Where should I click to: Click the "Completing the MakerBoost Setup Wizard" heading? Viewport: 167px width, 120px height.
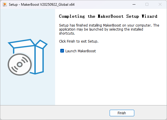[x=108, y=16]
